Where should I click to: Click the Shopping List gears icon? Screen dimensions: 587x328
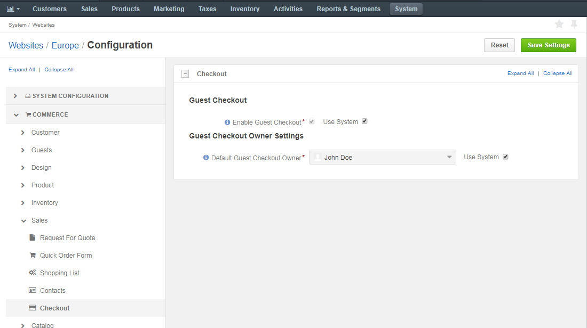(33, 273)
